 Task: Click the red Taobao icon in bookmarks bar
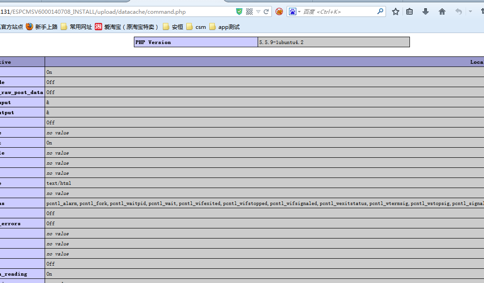pyautogui.click(x=98, y=27)
